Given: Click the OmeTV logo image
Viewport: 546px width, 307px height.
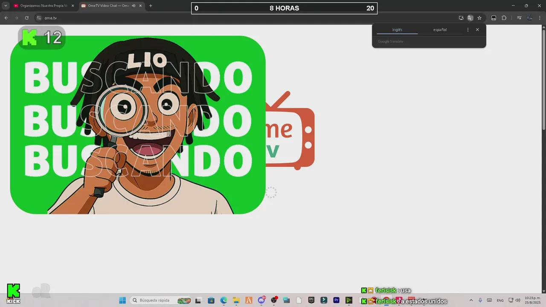Looking at the screenshot, I should [290, 130].
